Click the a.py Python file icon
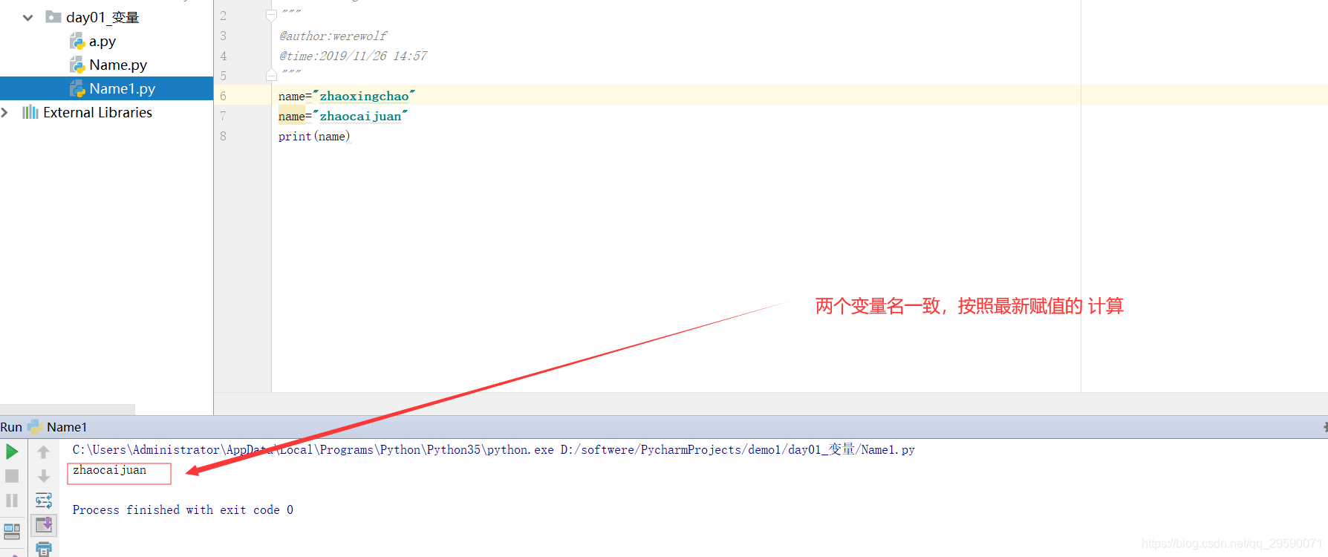 tap(77, 42)
